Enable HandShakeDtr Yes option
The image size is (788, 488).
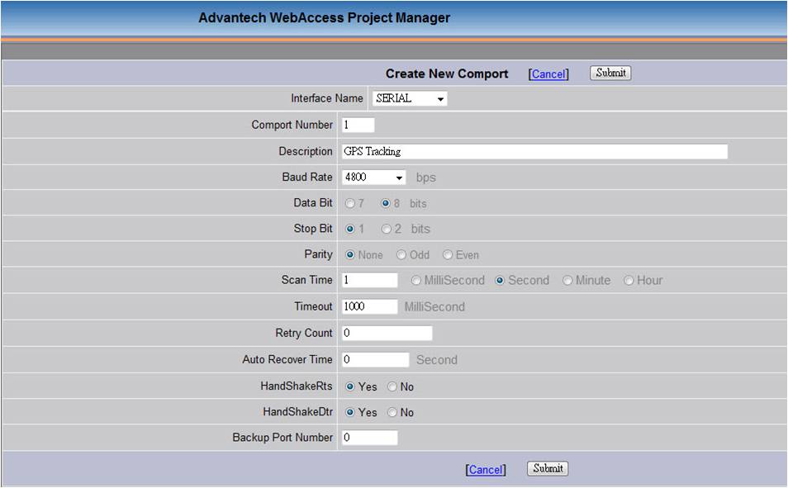tap(349, 412)
